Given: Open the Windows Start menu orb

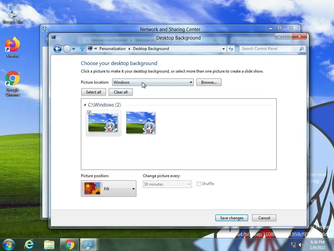Looking at the screenshot, I should 9,244.
